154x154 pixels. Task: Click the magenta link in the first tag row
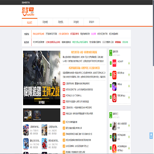tap(93, 34)
